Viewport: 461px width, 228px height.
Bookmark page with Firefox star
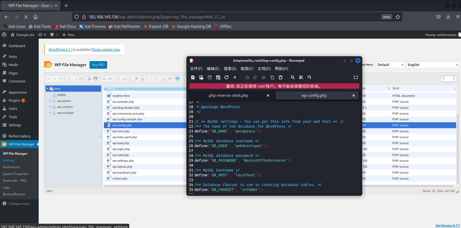point(398,17)
